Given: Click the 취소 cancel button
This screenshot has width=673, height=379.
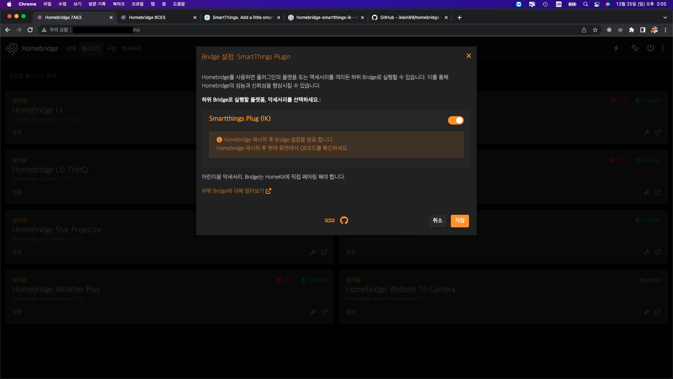Looking at the screenshot, I should coord(437,221).
